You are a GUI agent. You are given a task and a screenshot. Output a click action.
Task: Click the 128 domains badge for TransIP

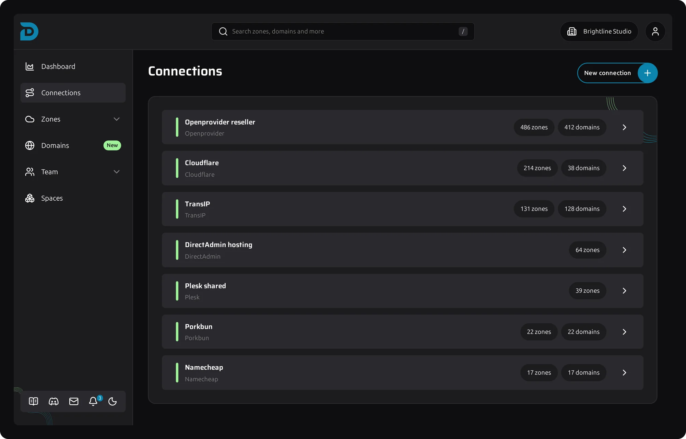582,209
